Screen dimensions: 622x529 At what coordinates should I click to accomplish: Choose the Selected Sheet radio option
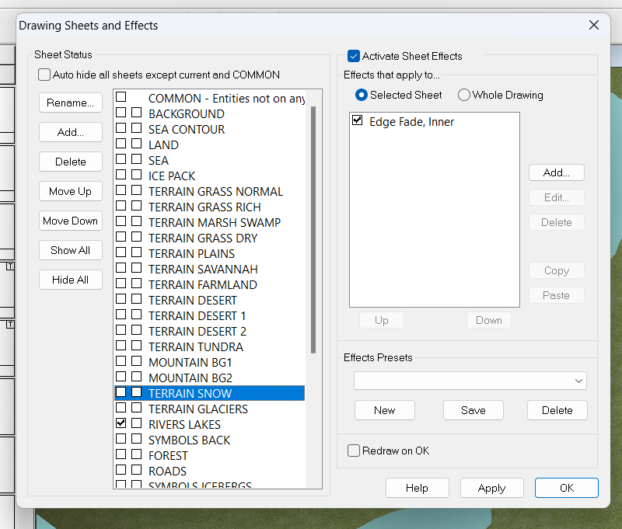362,95
